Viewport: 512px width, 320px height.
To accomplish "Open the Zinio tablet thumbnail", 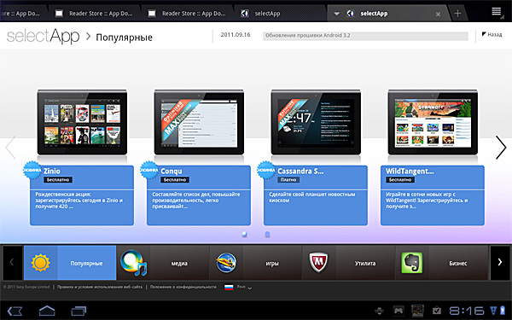I will tap(82, 122).
